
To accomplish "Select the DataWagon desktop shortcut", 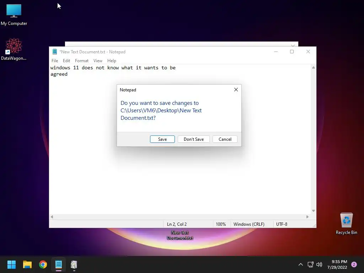I will 14,49.
